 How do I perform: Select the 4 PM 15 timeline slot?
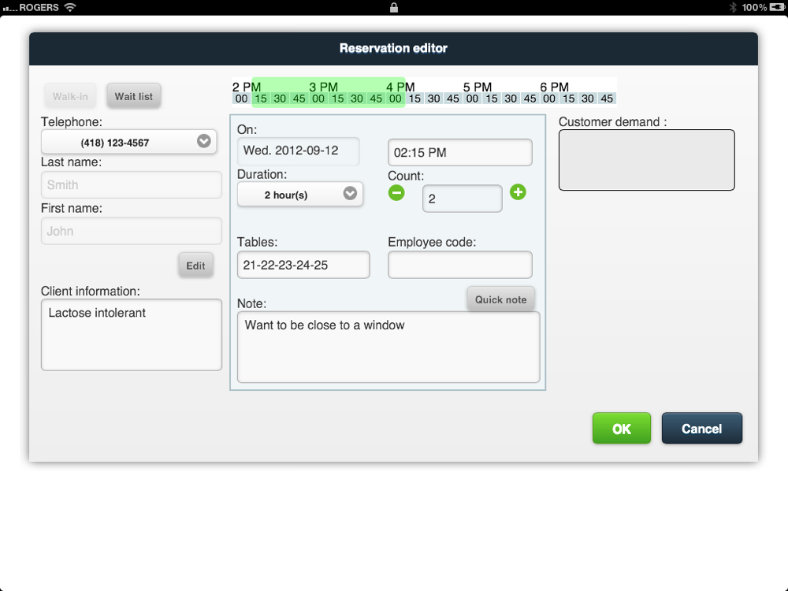click(x=414, y=98)
